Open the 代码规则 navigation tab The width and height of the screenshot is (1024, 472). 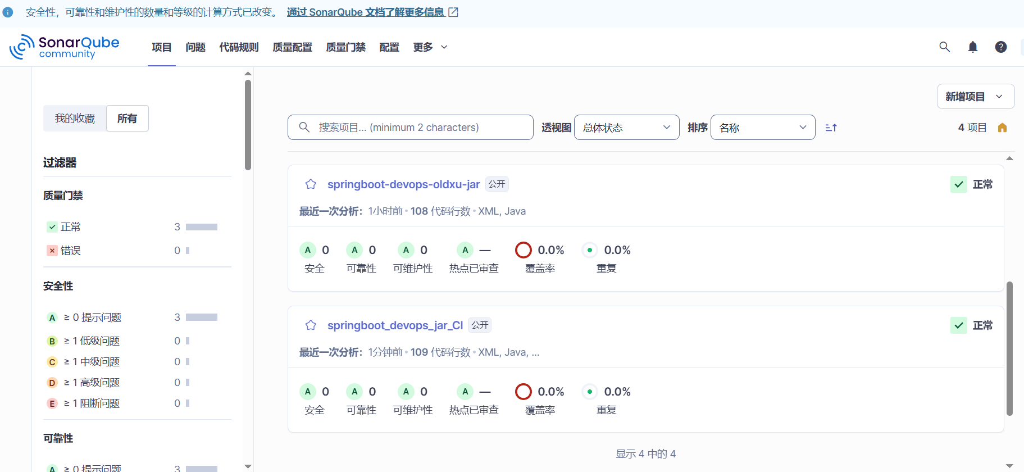coord(239,47)
